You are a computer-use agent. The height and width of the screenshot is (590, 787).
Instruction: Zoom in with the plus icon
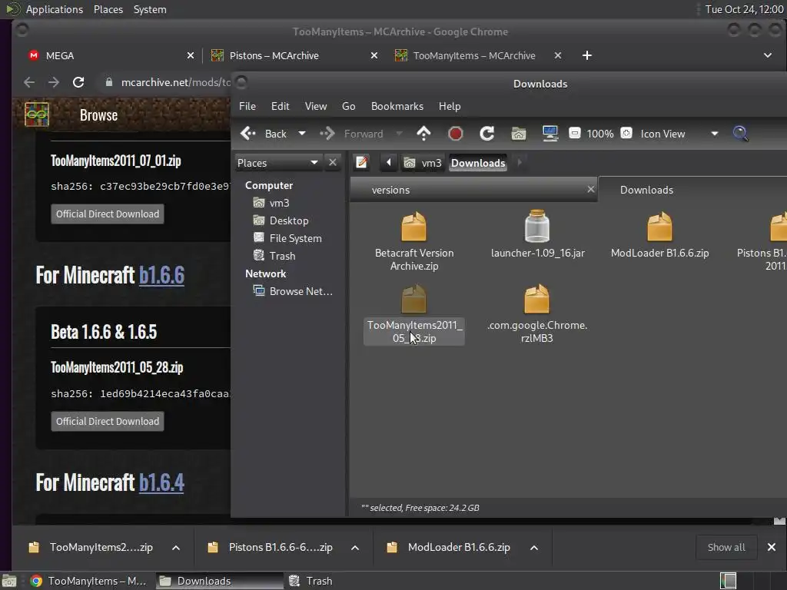point(626,134)
